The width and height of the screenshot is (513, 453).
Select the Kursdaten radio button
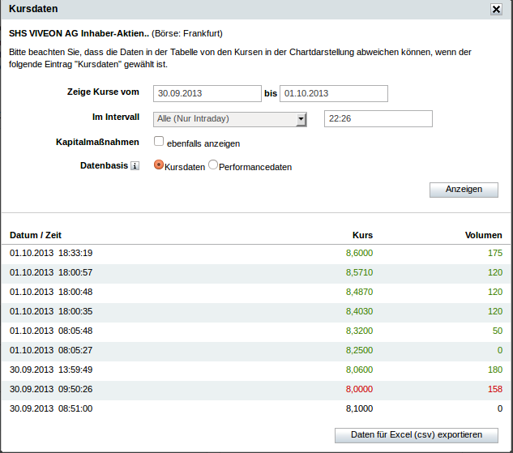tap(159, 165)
